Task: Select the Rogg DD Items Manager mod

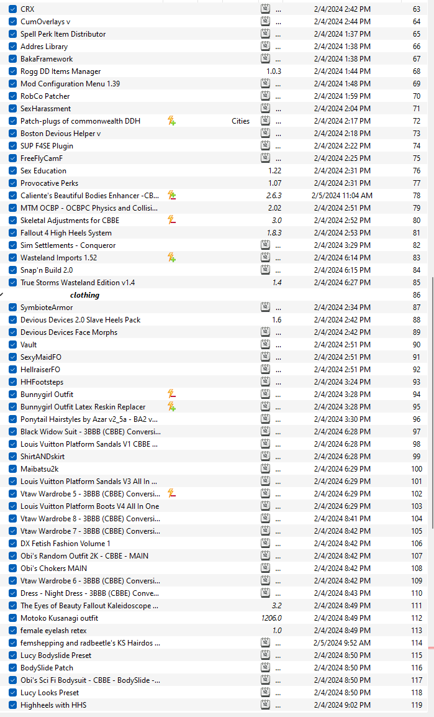Action: (x=61, y=71)
